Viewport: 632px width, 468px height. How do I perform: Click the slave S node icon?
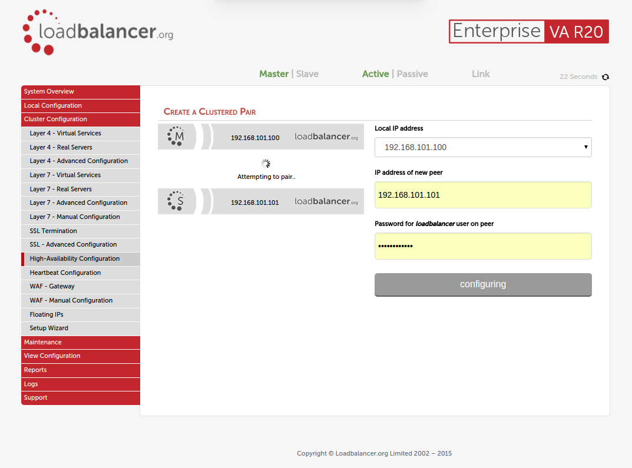(x=176, y=201)
